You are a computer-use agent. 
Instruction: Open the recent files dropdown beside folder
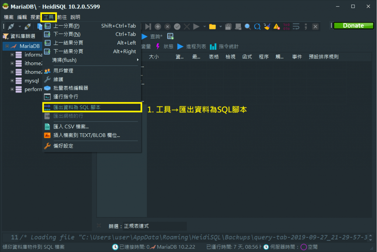click(x=220, y=26)
